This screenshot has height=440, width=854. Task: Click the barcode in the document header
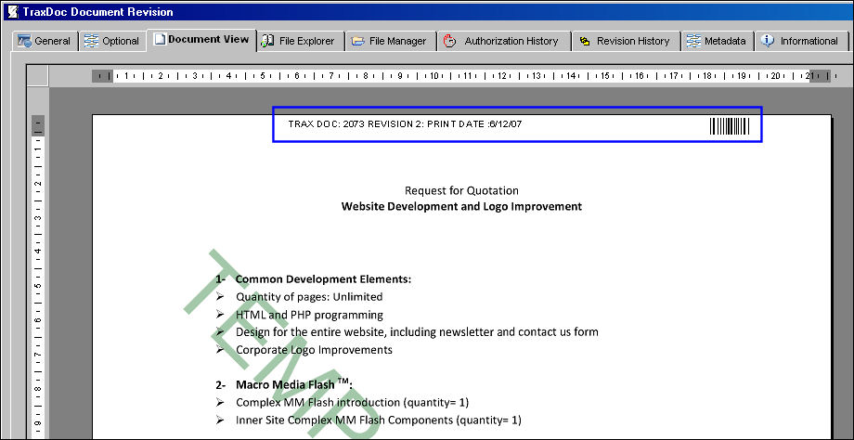730,126
